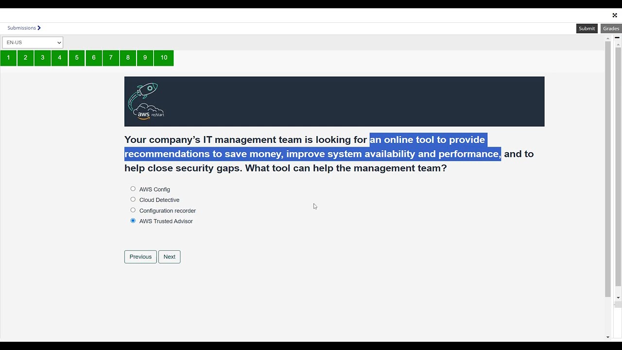Click the 'AWS Trusted Advisor' answer label
The height and width of the screenshot is (350, 622).
click(166, 221)
